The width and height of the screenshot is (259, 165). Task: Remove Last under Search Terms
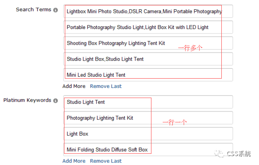(106, 86)
